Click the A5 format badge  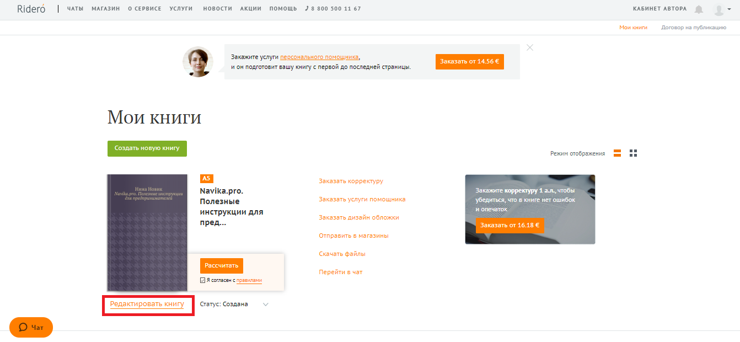pos(206,178)
